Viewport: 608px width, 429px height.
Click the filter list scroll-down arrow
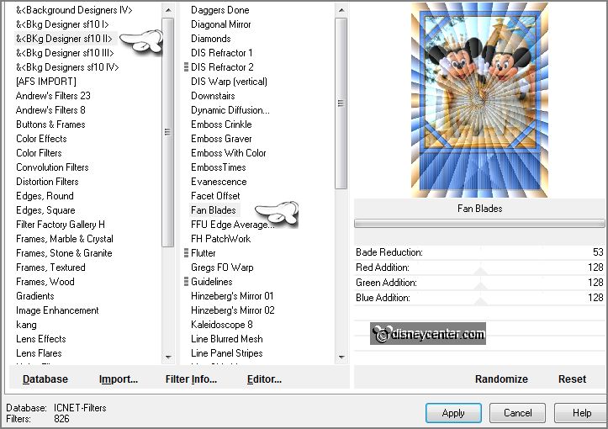[x=341, y=357]
